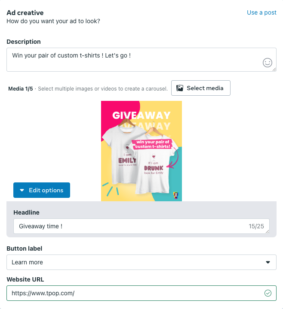The height and width of the screenshot is (309, 283).
Task: Expand the Edit options button
Action: 42,190
